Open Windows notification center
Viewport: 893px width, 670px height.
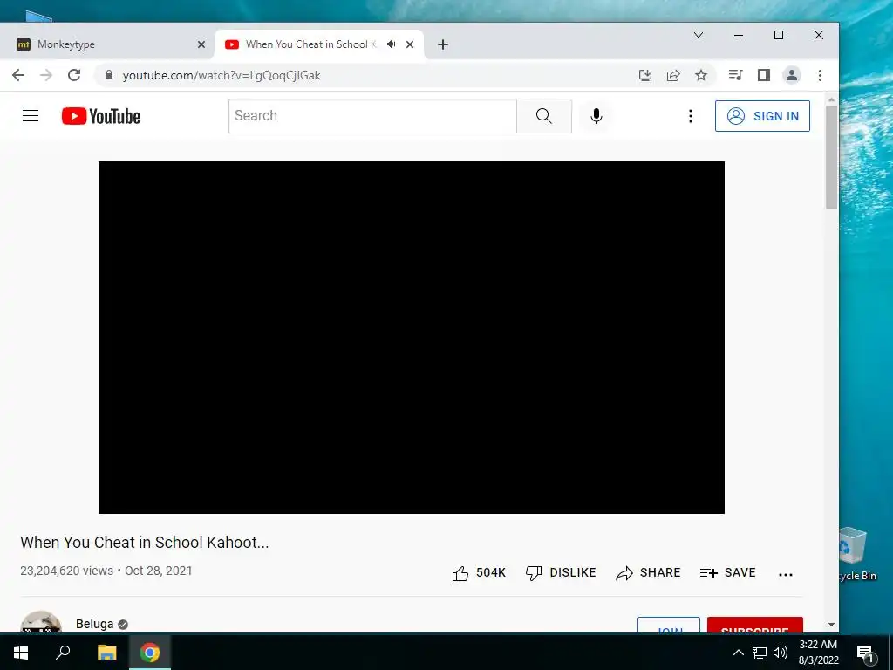[x=866, y=653]
